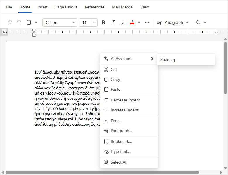Expand the search dropdown arrow
The image size is (228, 175).
tap(205, 23)
